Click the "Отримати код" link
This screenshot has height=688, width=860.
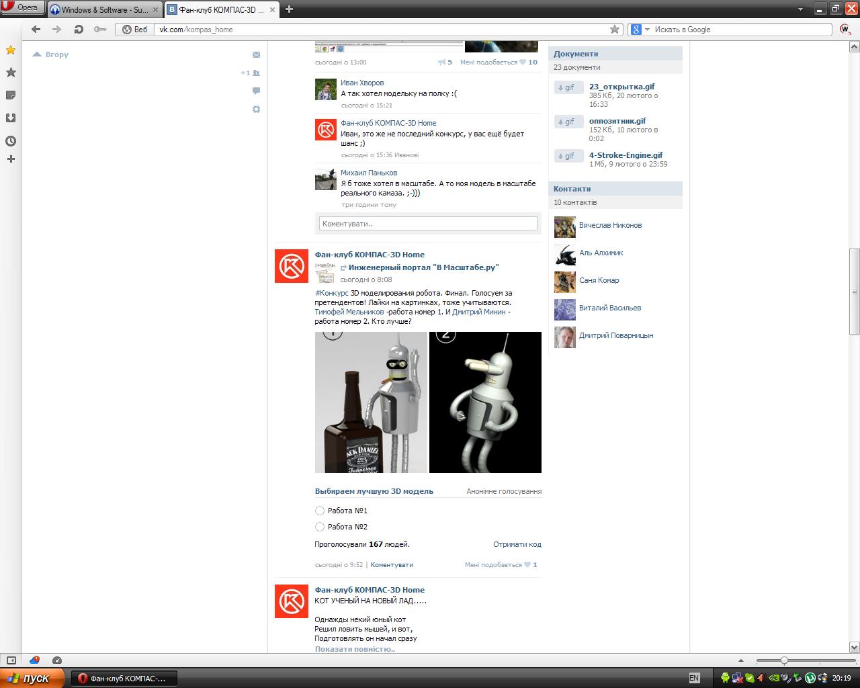tap(517, 544)
